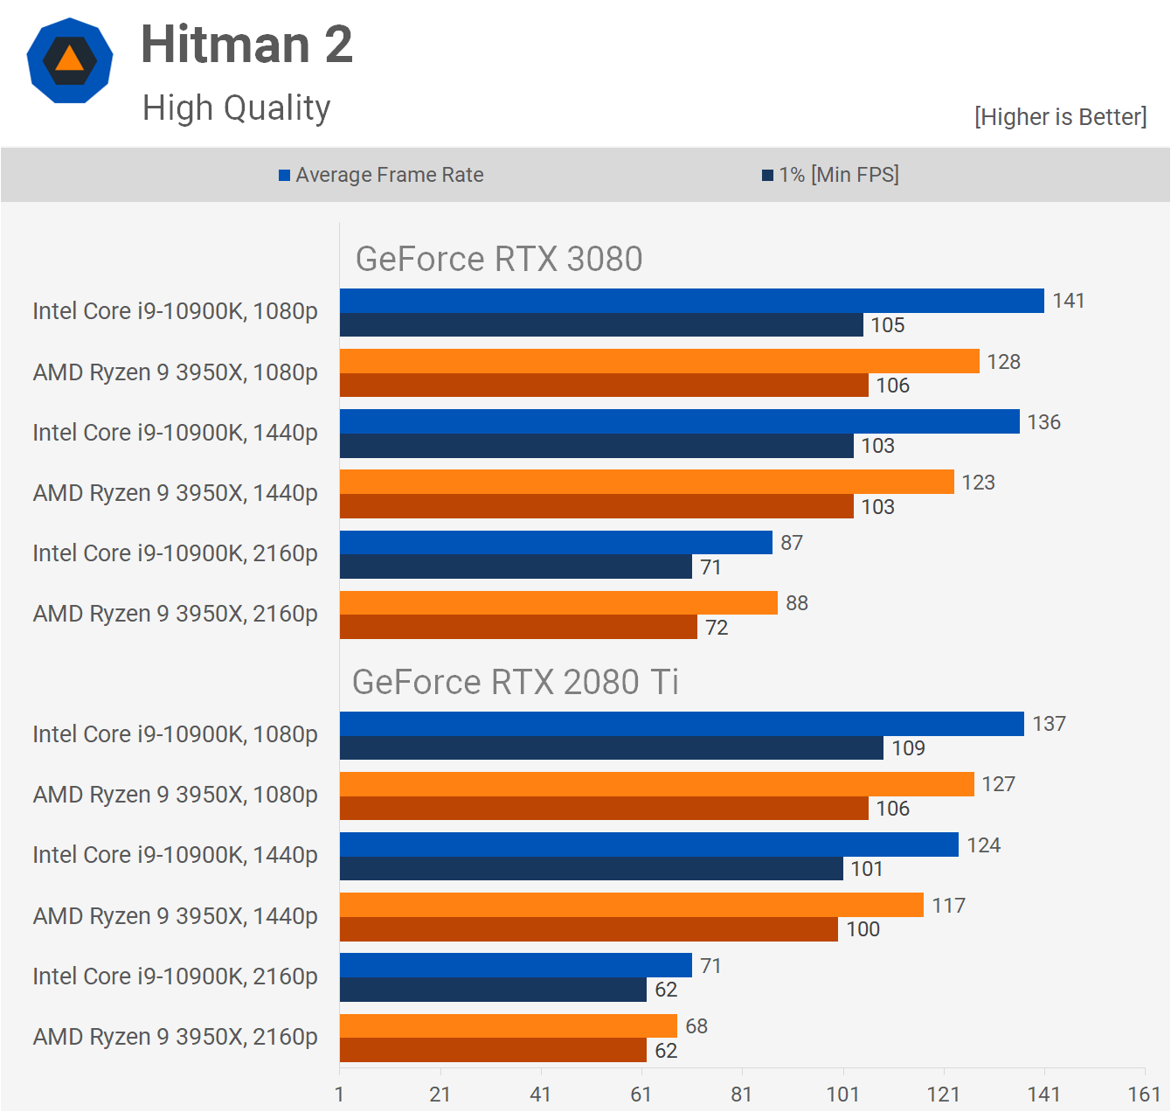Click the x-axis tick label 121
This screenshot has height=1112, width=1171.
(x=944, y=1095)
